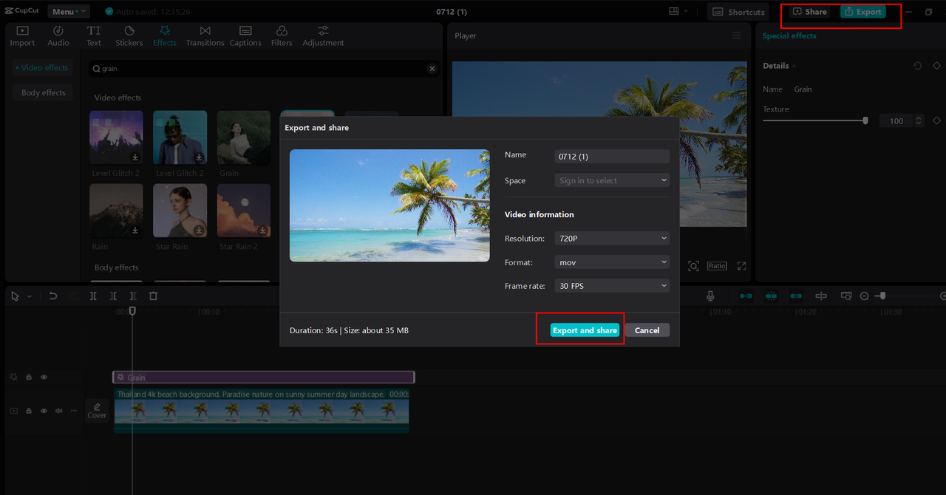The height and width of the screenshot is (495, 946).
Task: Toggle the linkage option
Action: (x=796, y=296)
